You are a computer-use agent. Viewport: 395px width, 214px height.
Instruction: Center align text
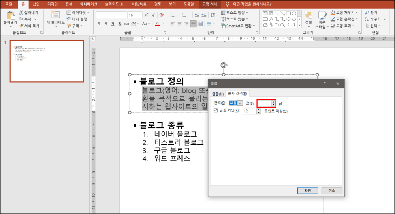tap(179, 24)
